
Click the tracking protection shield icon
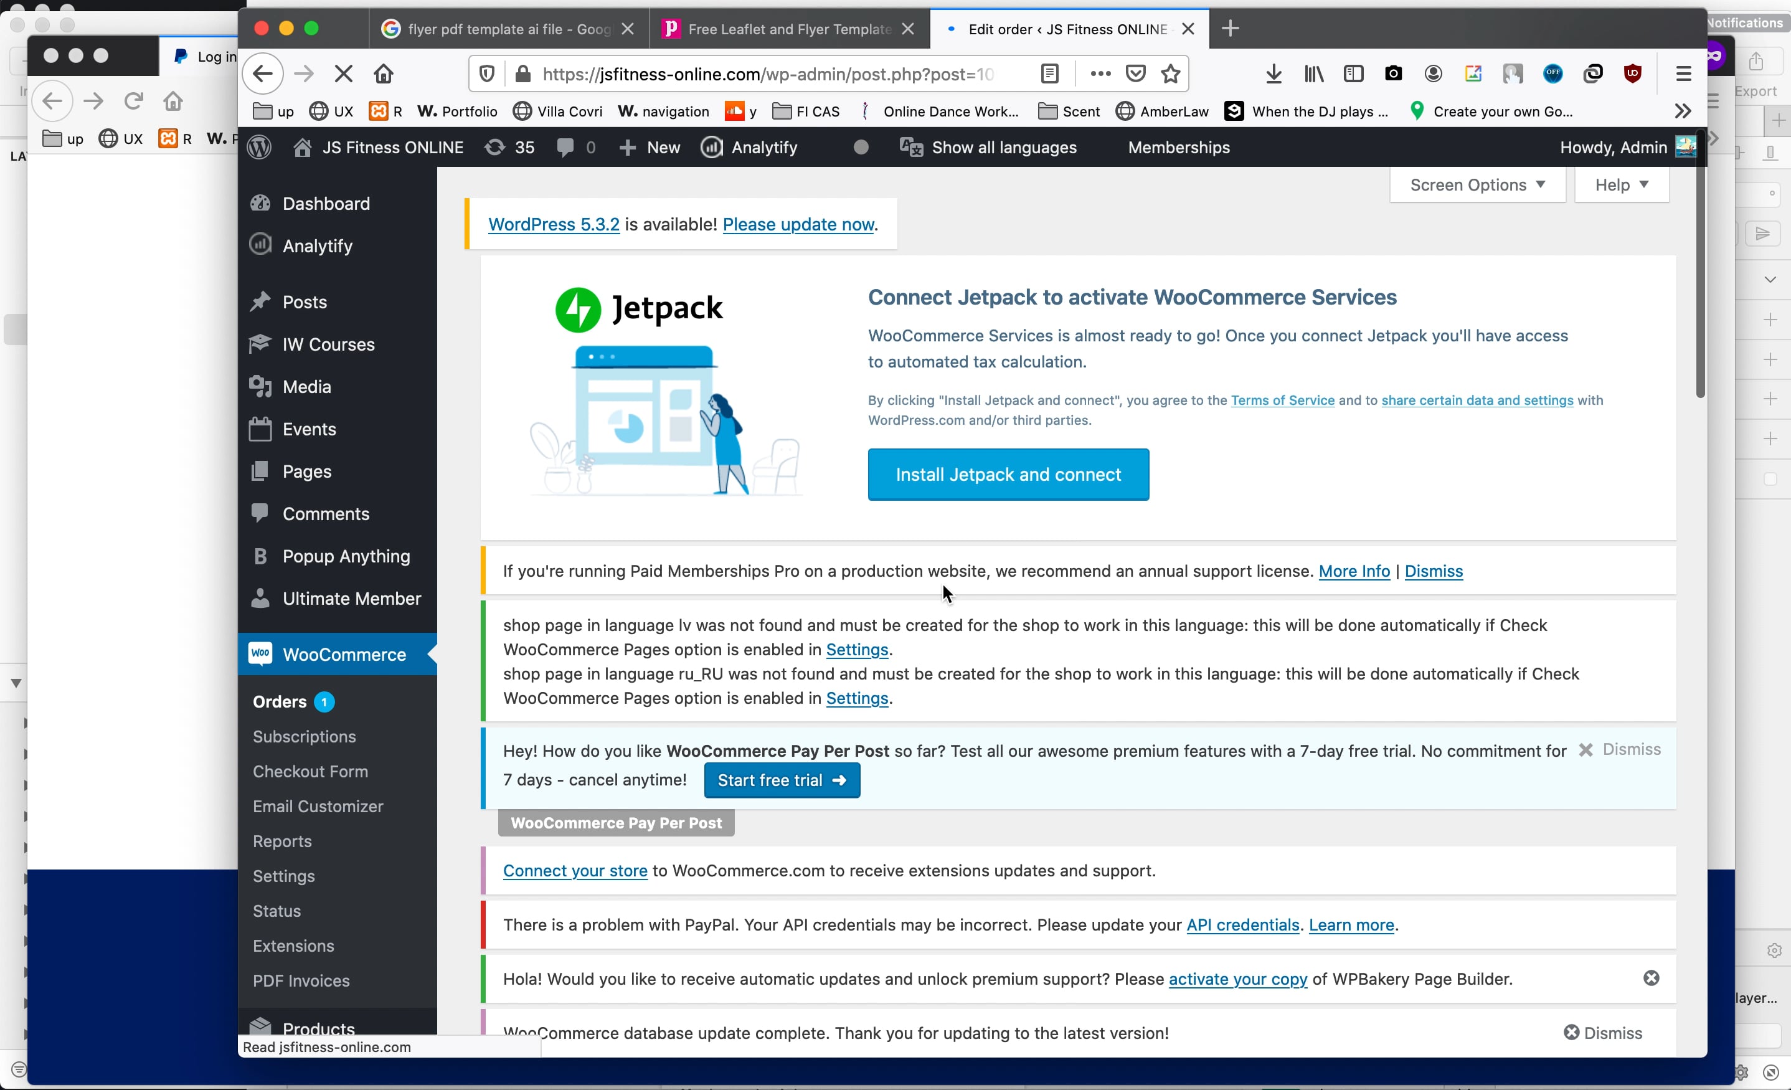[x=486, y=73]
